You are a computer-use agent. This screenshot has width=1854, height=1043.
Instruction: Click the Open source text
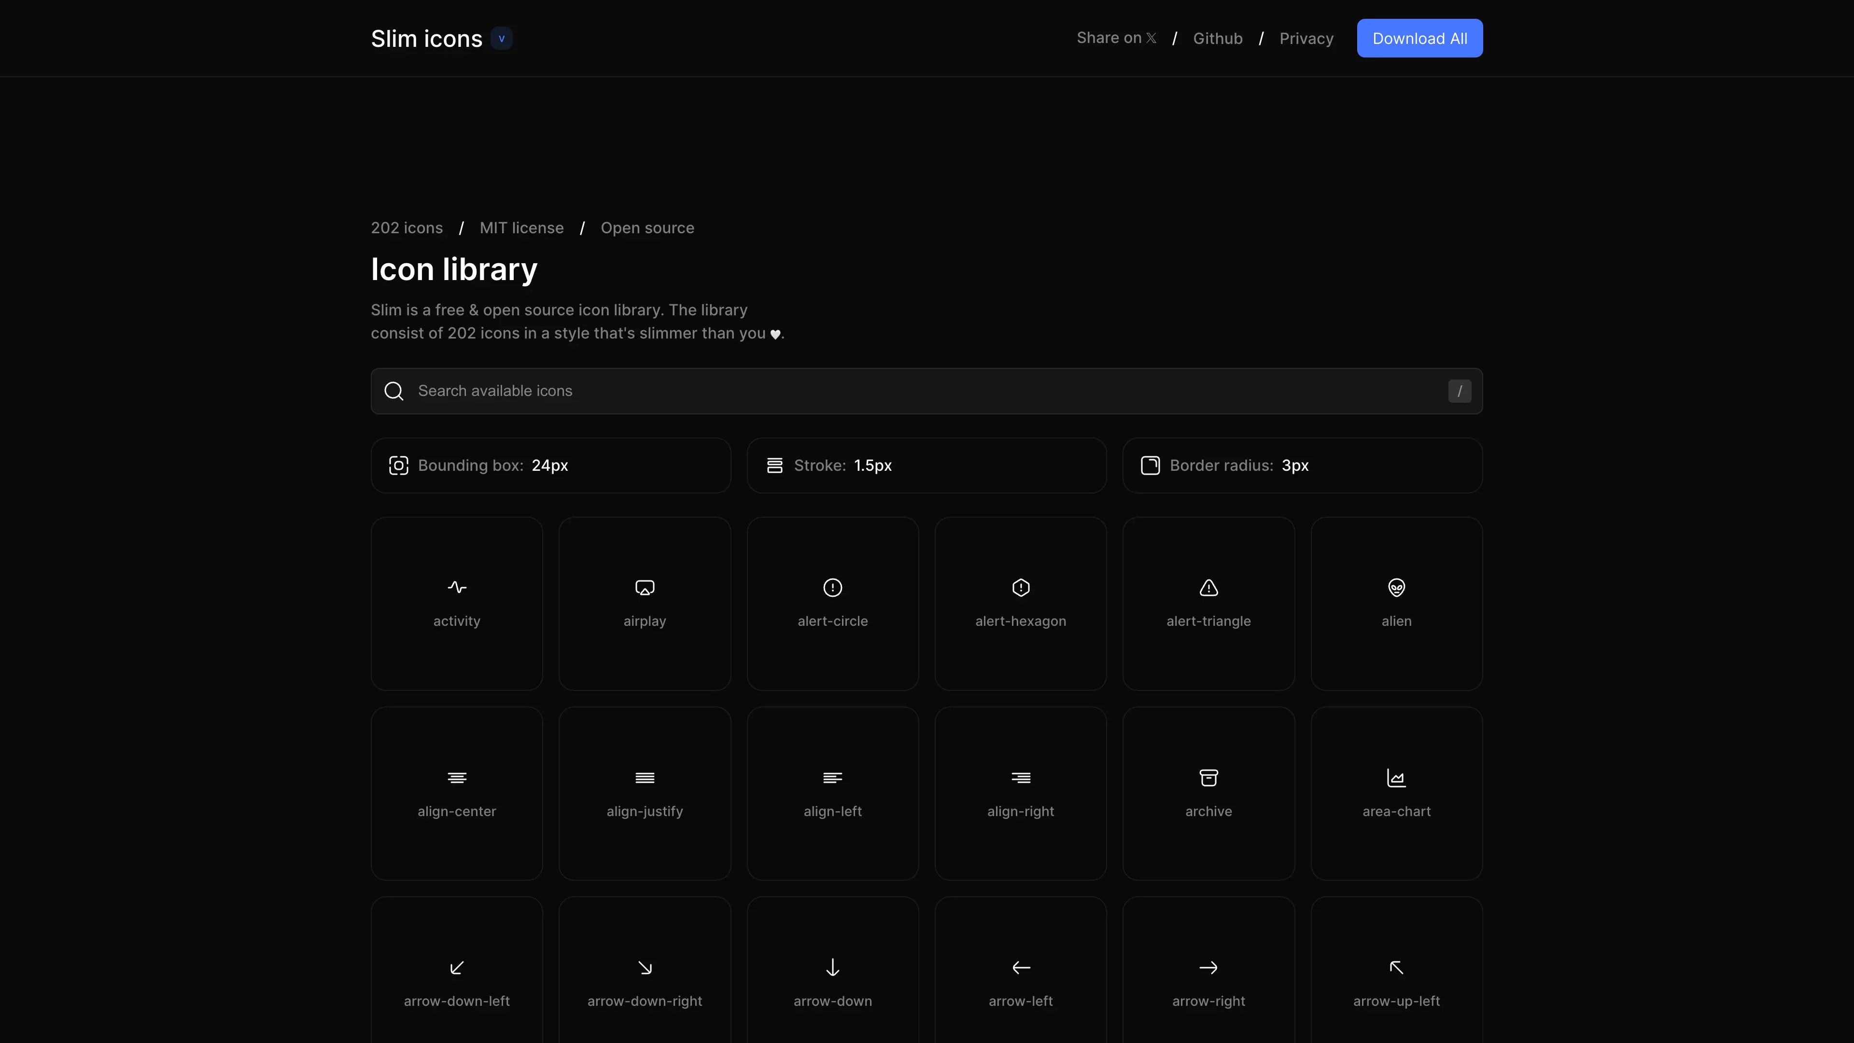[647, 228]
